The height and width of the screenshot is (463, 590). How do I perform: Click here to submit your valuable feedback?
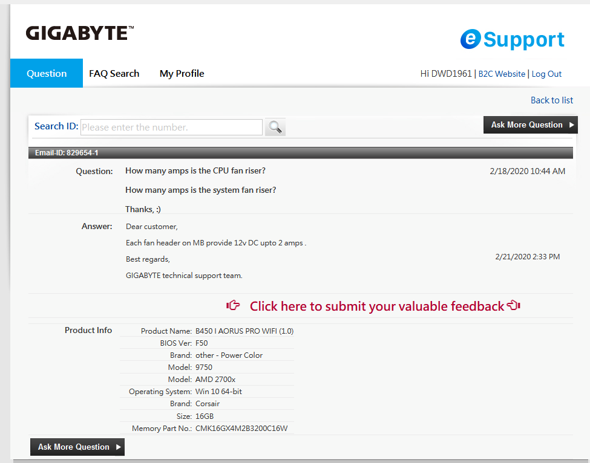pyautogui.click(x=376, y=306)
